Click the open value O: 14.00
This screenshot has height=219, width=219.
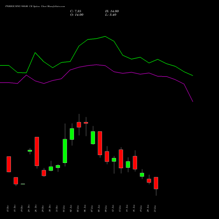(77, 15)
